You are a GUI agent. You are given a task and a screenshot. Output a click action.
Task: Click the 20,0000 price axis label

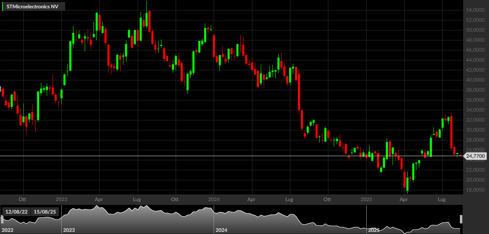point(475,180)
